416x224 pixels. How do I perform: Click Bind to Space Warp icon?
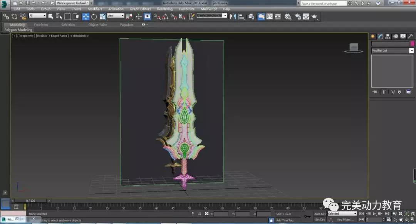[x=23, y=16]
